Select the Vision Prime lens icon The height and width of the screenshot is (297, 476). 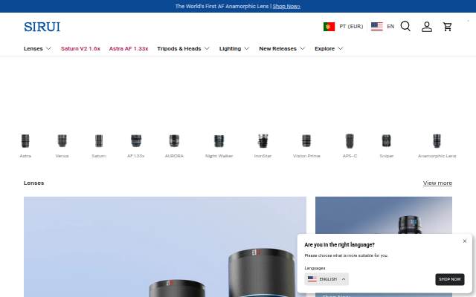(306, 141)
